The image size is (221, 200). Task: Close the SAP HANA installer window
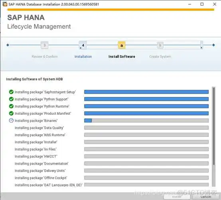215,4
